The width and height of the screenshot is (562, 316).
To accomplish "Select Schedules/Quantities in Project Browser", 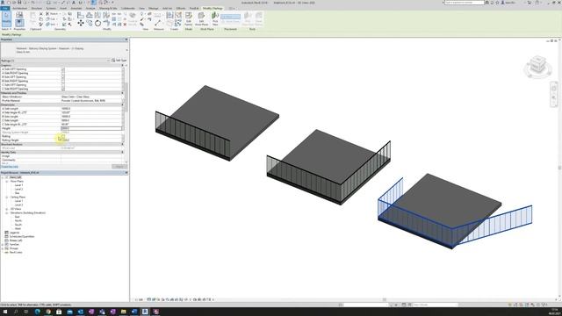I will click(x=22, y=236).
